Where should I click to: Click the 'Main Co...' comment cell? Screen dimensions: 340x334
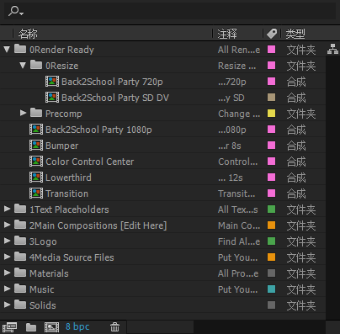tap(239, 225)
